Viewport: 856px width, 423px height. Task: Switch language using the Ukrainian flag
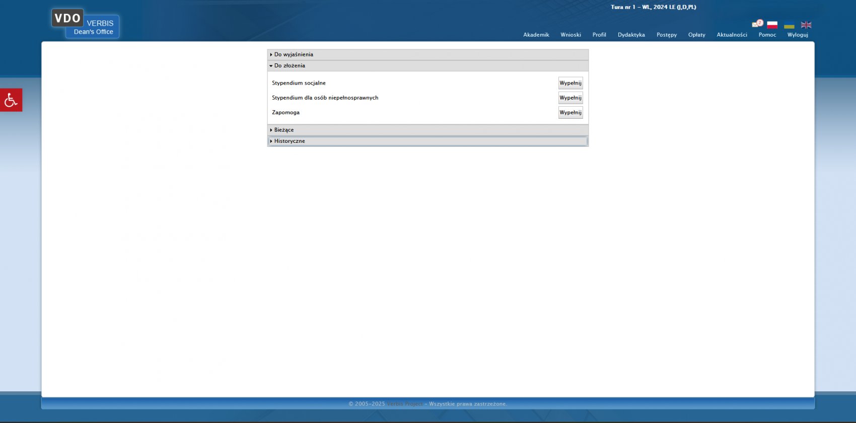(789, 25)
